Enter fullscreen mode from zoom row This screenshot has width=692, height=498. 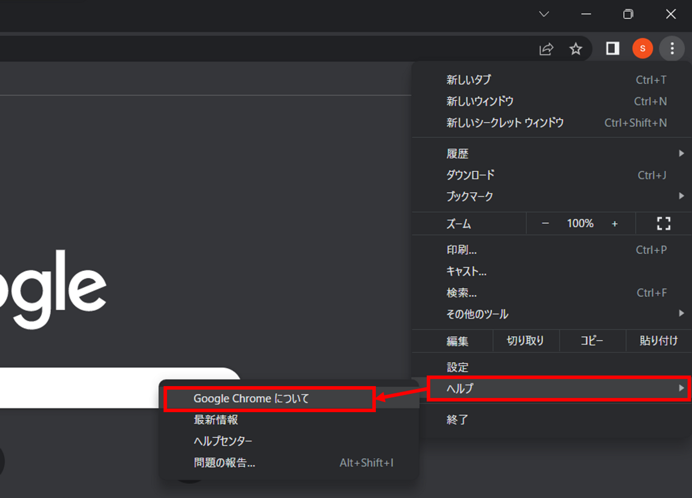coord(663,223)
